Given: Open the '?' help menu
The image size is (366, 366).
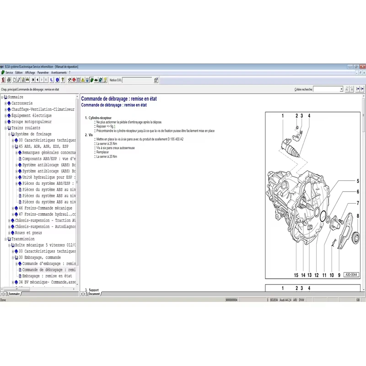Looking at the screenshot, I should [x=70, y=73].
